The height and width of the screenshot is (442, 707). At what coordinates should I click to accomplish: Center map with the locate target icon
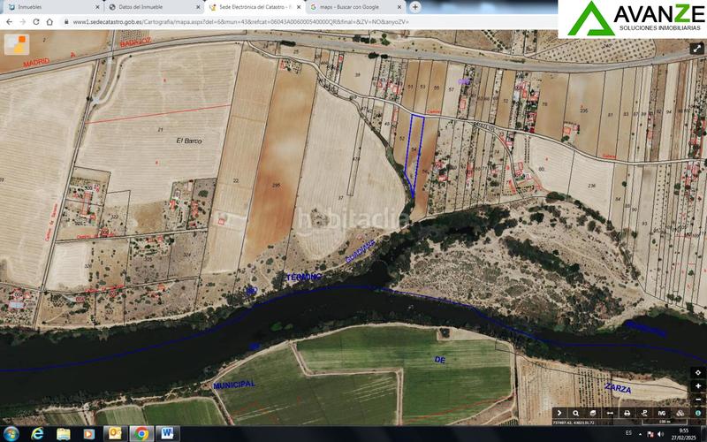click(x=698, y=373)
